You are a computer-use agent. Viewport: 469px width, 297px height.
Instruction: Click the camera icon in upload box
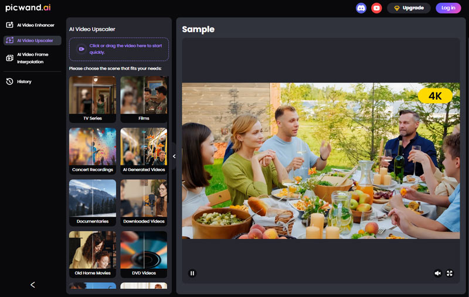tap(81, 49)
